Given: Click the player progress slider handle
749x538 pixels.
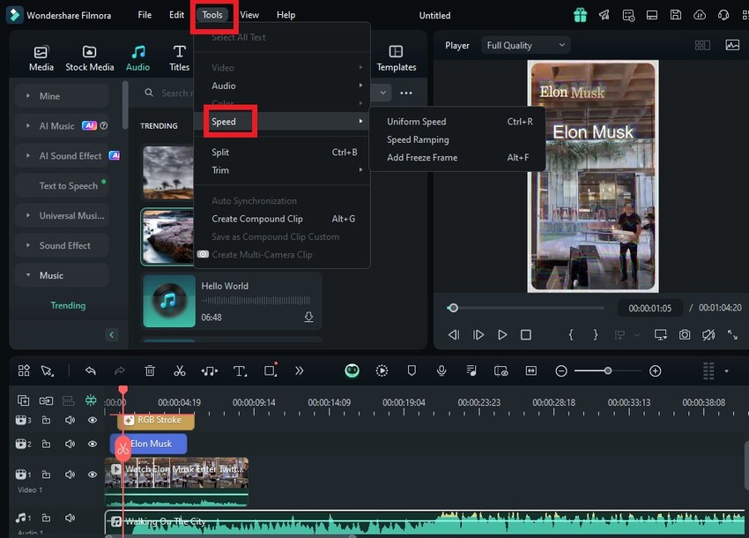Looking at the screenshot, I should 453,308.
